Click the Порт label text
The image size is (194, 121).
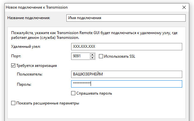(x=16, y=56)
